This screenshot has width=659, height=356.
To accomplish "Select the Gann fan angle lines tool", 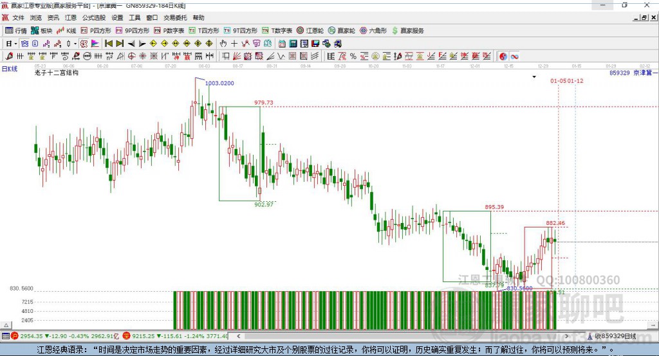I will click(237, 57).
